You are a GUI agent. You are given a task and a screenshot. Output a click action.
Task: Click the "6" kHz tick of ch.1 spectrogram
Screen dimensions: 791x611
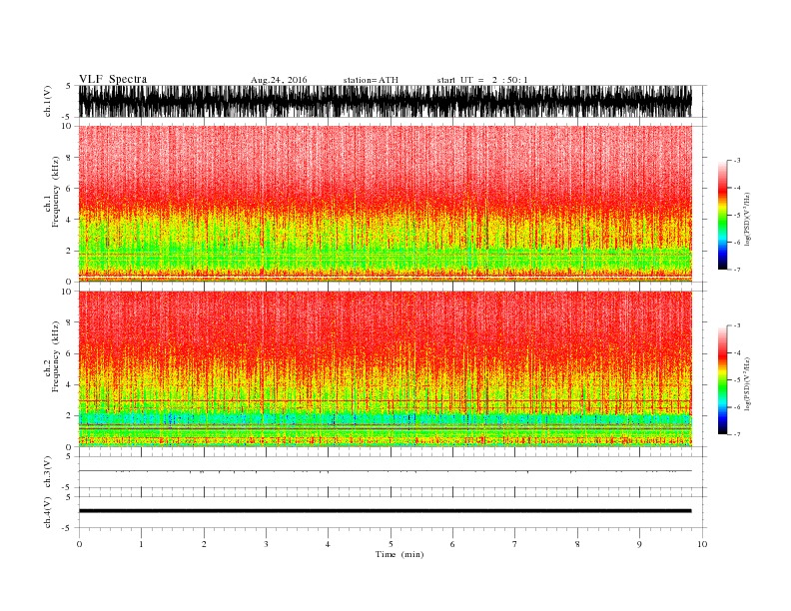click(x=69, y=189)
